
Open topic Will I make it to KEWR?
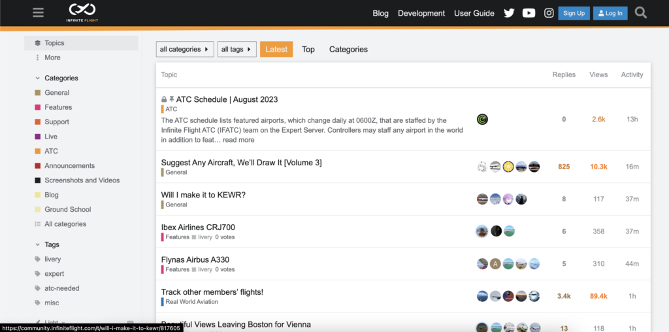tap(204, 195)
